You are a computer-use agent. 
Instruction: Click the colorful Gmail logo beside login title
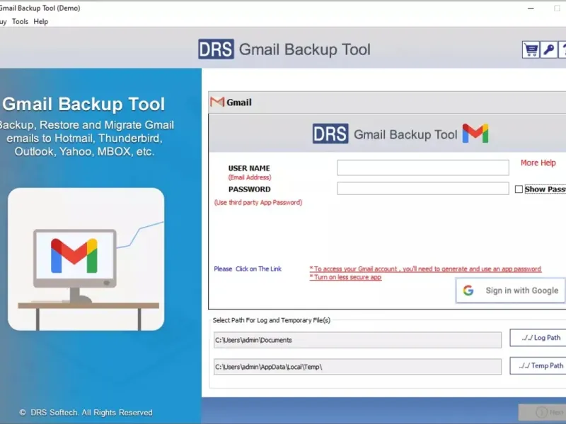coord(475,134)
